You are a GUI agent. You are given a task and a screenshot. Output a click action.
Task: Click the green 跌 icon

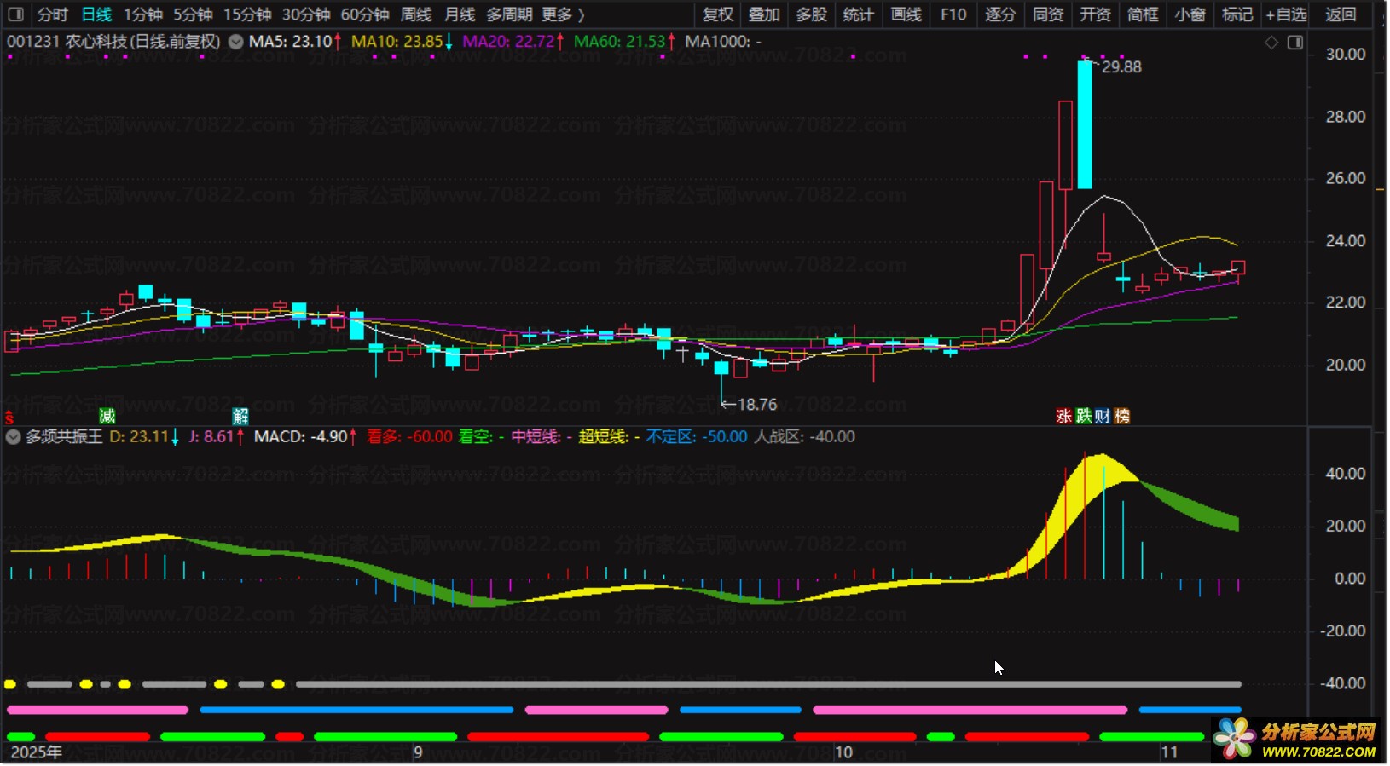1083,416
